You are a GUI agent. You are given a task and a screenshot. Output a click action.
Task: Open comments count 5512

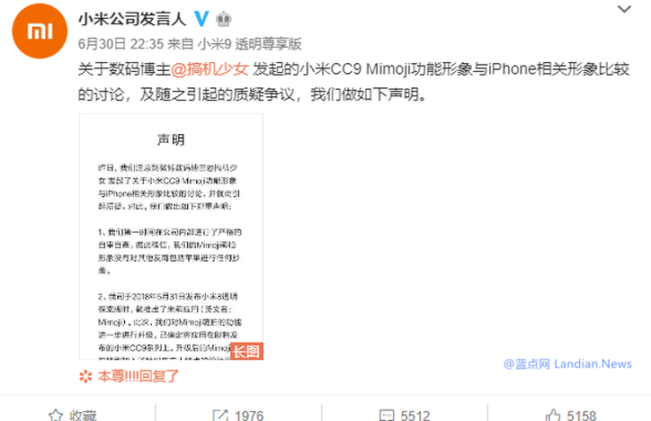(415, 416)
